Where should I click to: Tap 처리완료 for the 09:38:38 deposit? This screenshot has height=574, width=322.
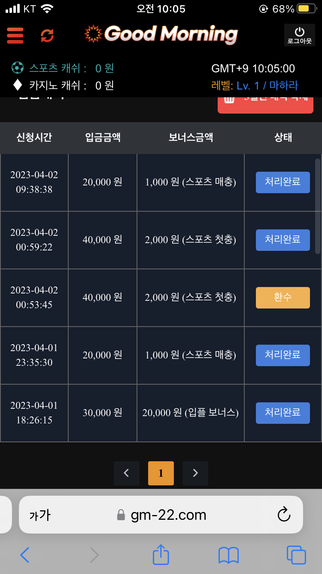(x=283, y=182)
